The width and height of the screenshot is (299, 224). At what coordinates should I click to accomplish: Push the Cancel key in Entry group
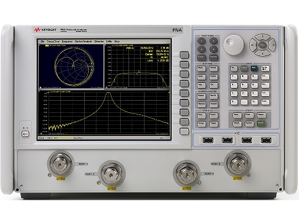[x=244, y=69]
